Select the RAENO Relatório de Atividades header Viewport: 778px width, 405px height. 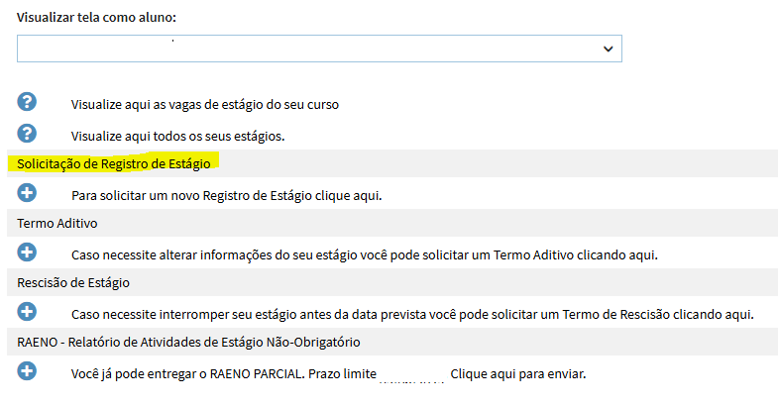click(188, 343)
